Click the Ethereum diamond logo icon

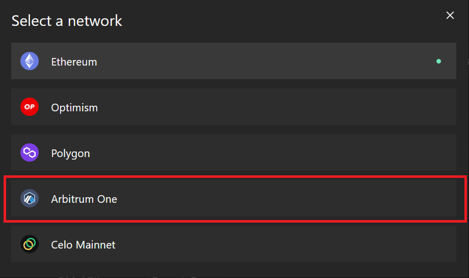30,61
